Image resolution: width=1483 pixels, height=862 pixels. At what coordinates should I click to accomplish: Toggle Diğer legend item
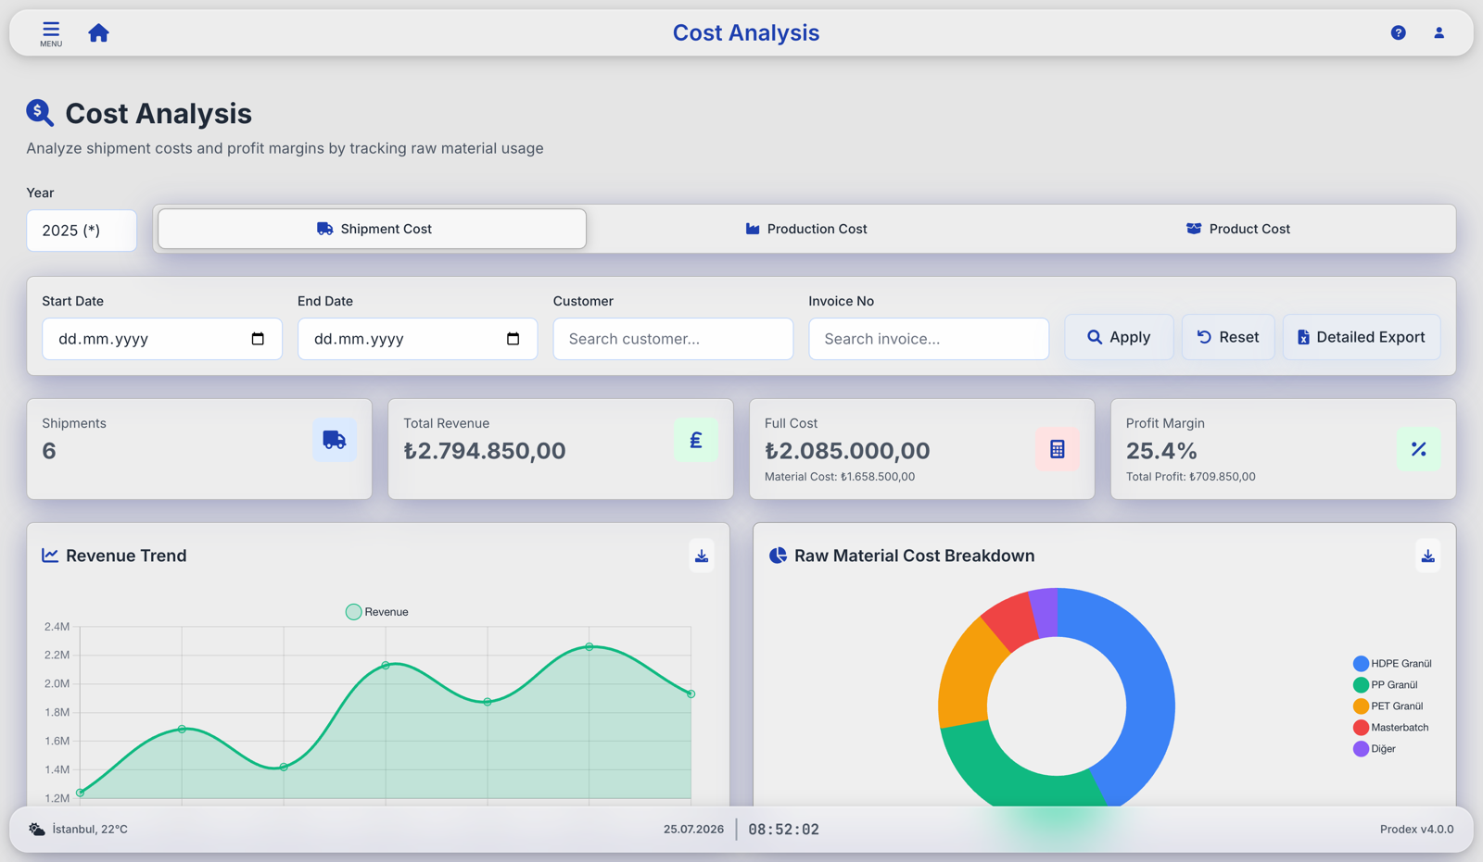pos(1375,748)
